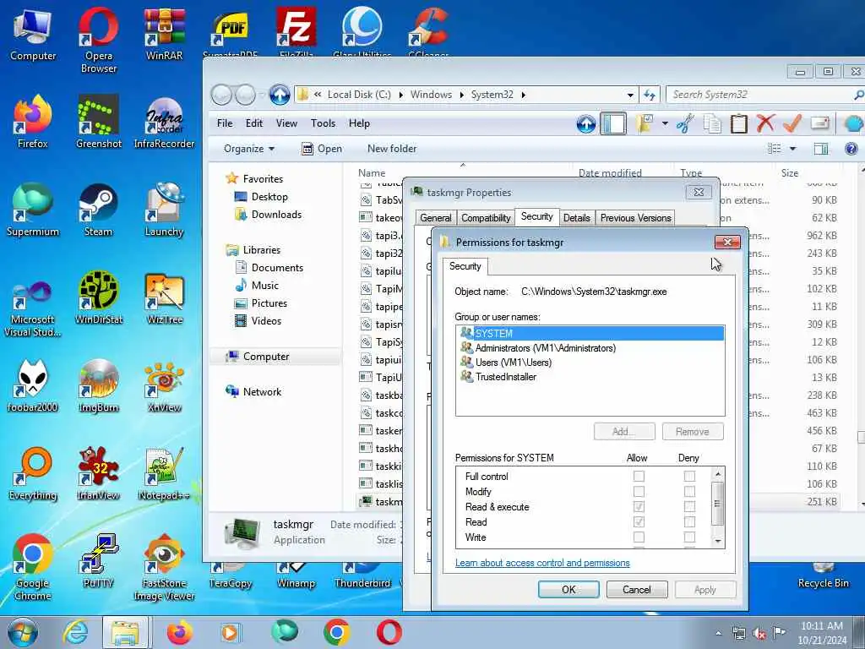Image resolution: width=865 pixels, height=649 pixels.
Task: Select the PuTTY desktop icon
Action: pos(98,561)
